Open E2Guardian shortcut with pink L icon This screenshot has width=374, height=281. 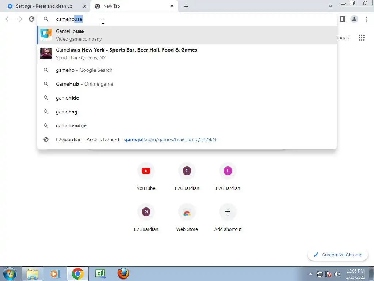point(228,176)
